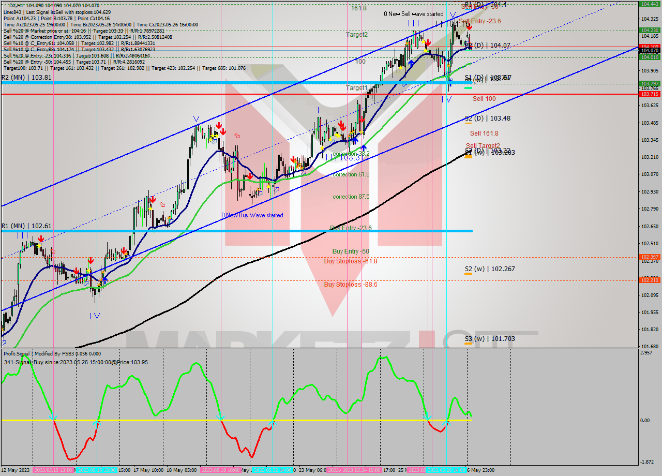Click the 'correction 87.5' label

click(351, 197)
